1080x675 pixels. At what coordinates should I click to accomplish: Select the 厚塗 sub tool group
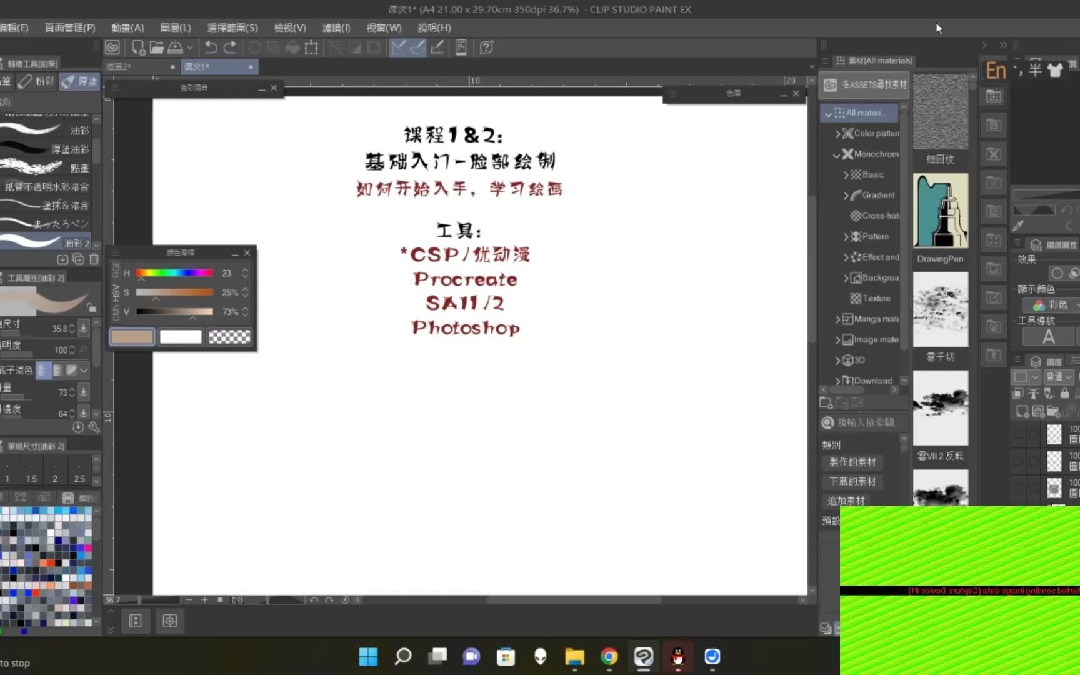click(80, 81)
